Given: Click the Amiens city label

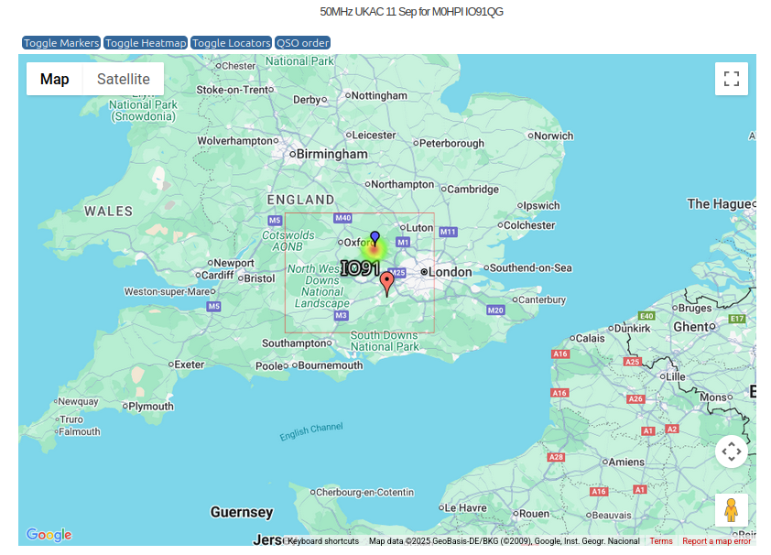Looking at the screenshot, I should 626,462.
